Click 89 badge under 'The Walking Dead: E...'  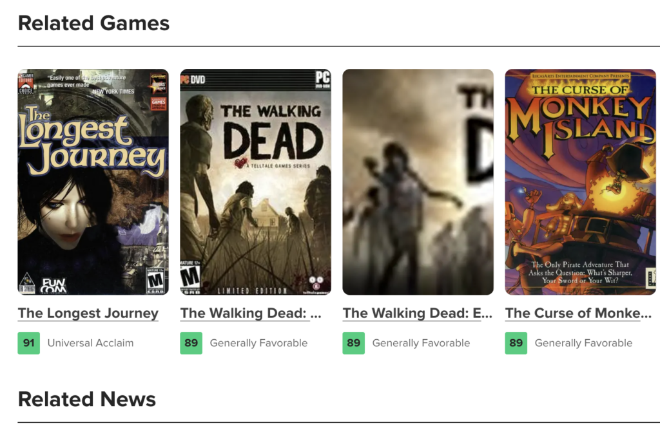pyautogui.click(x=354, y=343)
